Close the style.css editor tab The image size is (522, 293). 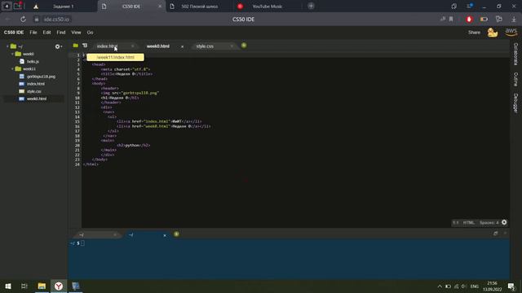click(232, 46)
